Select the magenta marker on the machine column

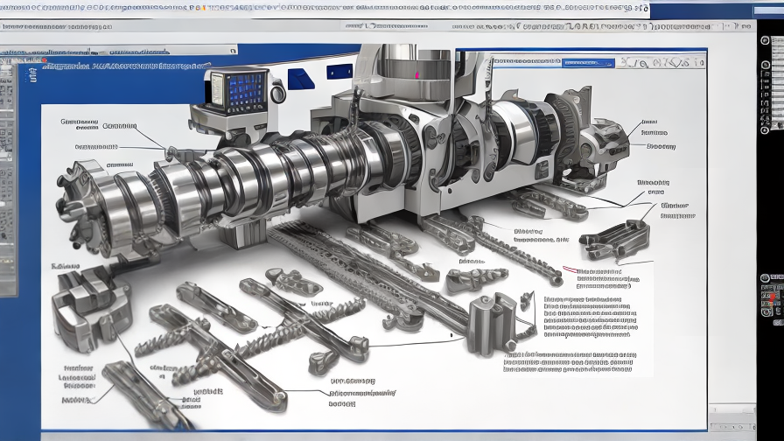pos(417,75)
